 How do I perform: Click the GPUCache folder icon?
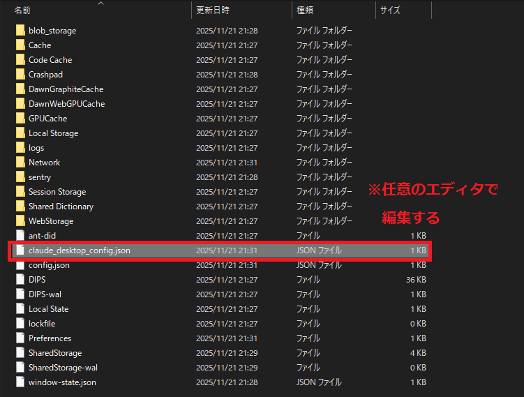click(x=20, y=119)
